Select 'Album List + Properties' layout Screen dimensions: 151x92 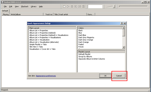click(x=39, y=30)
